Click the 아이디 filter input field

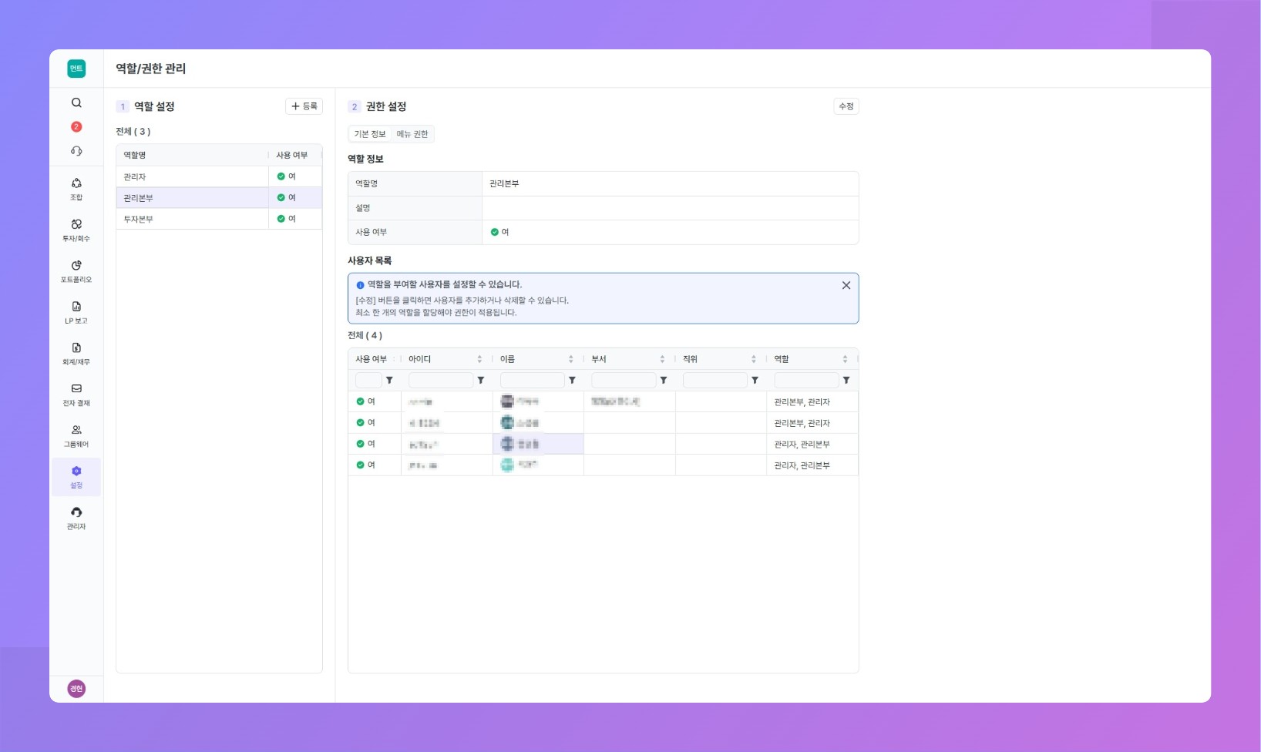pos(441,380)
